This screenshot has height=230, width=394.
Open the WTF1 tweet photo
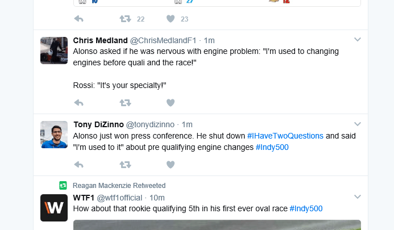217,225
